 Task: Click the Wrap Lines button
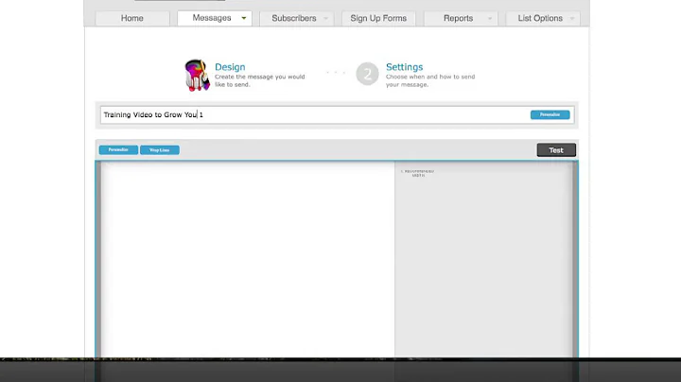click(160, 149)
